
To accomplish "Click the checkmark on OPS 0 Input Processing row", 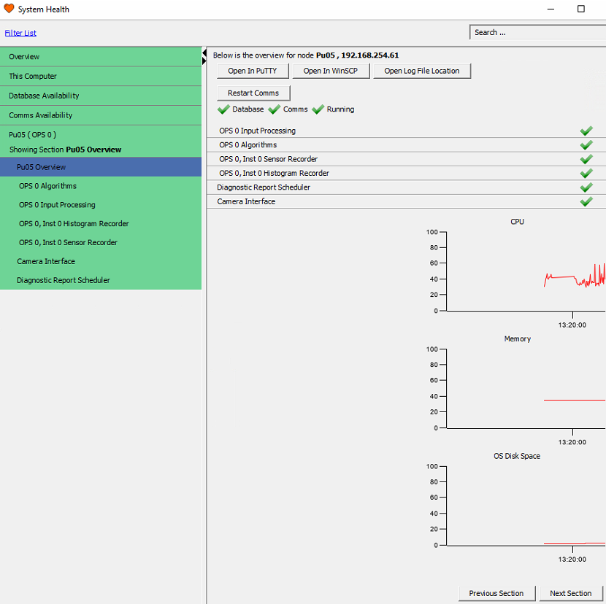I will point(586,131).
